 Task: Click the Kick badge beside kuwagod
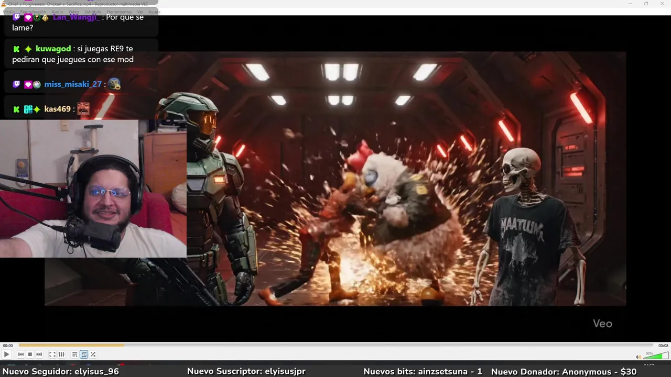[16, 49]
